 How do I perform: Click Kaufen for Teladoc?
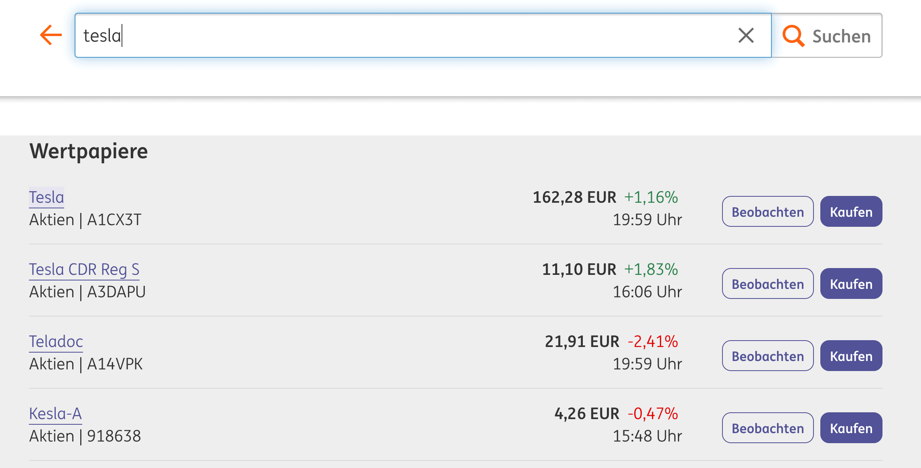[x=851, y=356]
